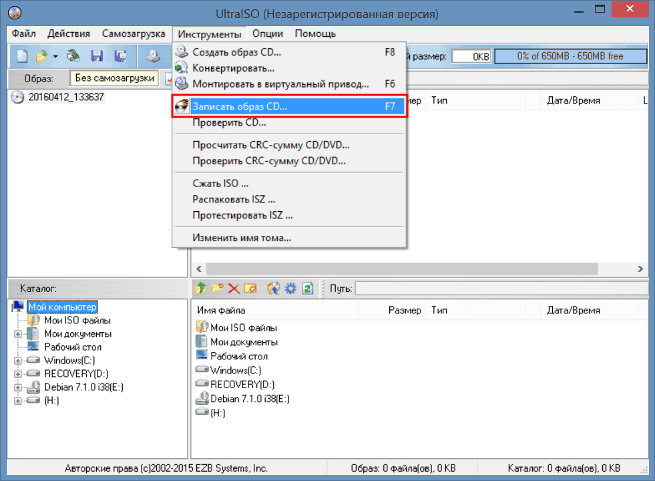Click the Open file folder icon
Viewport: 655px width, 481px height.
(41, 57)
